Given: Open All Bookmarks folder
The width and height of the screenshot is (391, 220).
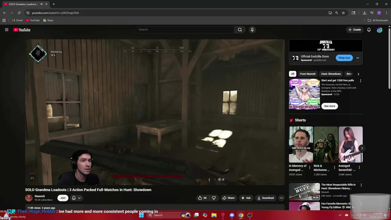Looking at the screenshot, I should tap(378, 20).
